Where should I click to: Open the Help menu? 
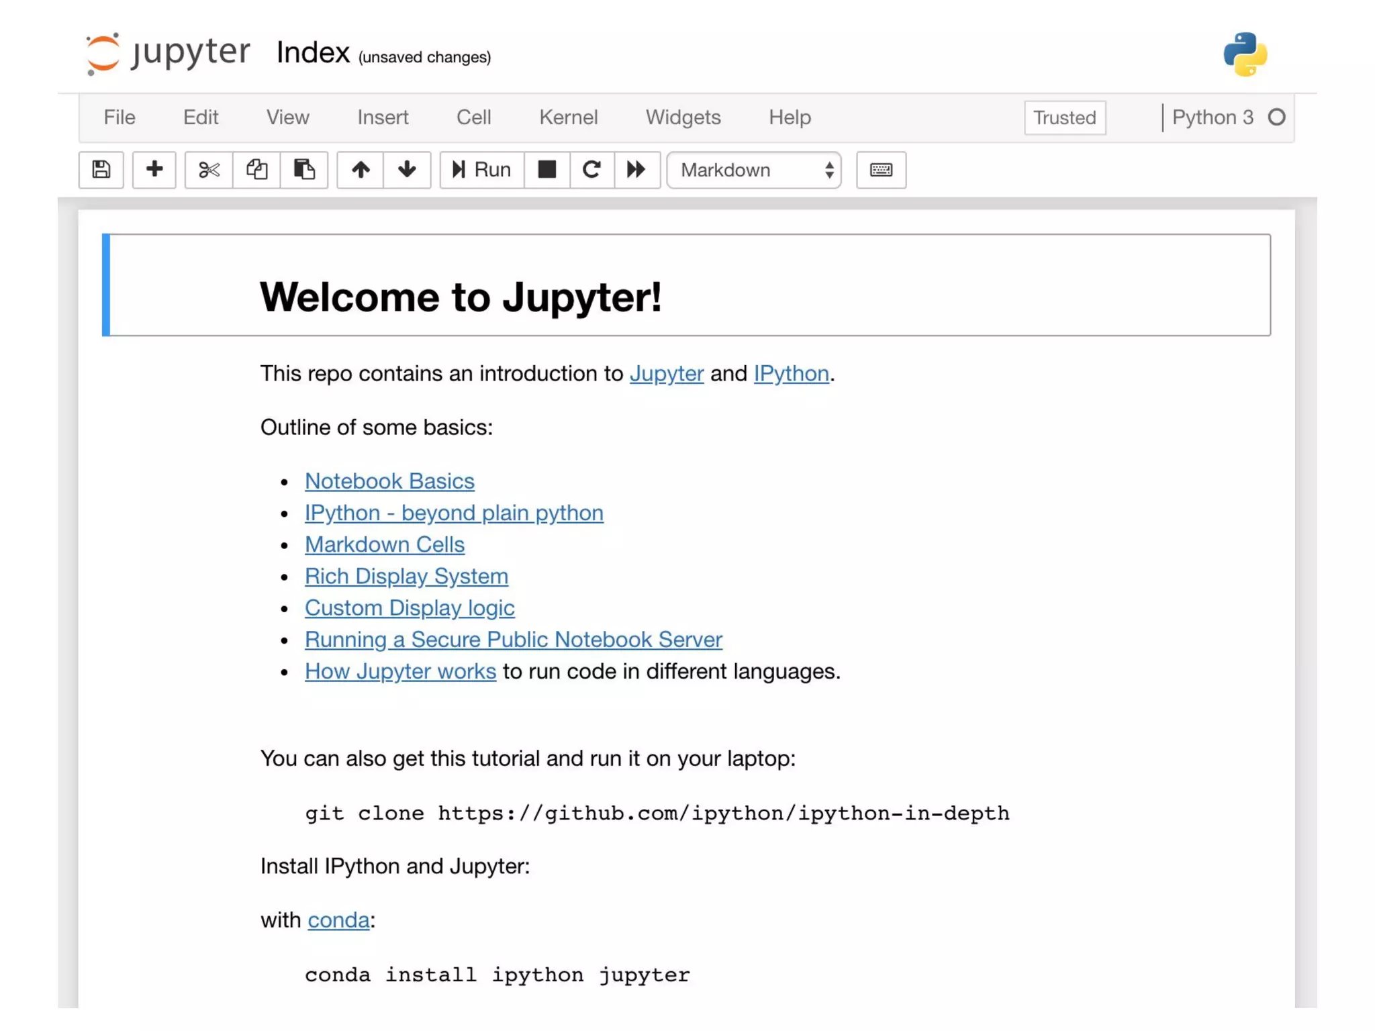(x=790, y=117)
